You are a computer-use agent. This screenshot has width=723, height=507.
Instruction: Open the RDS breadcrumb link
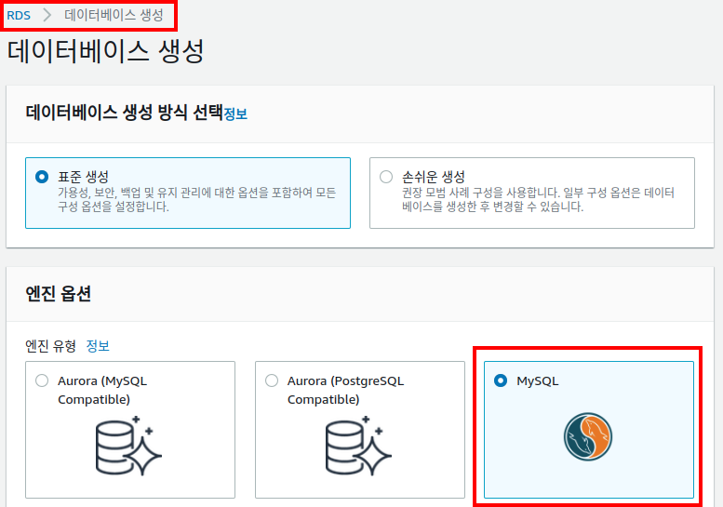point(19,16)
